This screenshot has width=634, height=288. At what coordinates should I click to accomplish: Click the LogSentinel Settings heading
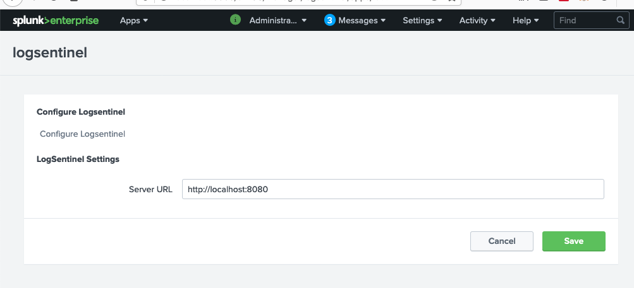[x=78, y=159]
